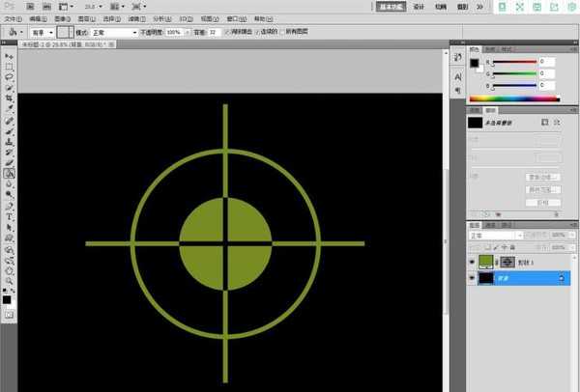Open the character panel icon (A)

(x=456, y=79)
